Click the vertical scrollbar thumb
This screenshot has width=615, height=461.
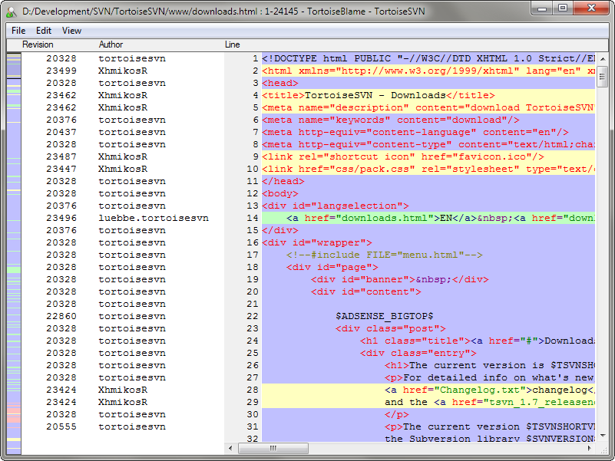pyautogui.click(x=602, y=77)
